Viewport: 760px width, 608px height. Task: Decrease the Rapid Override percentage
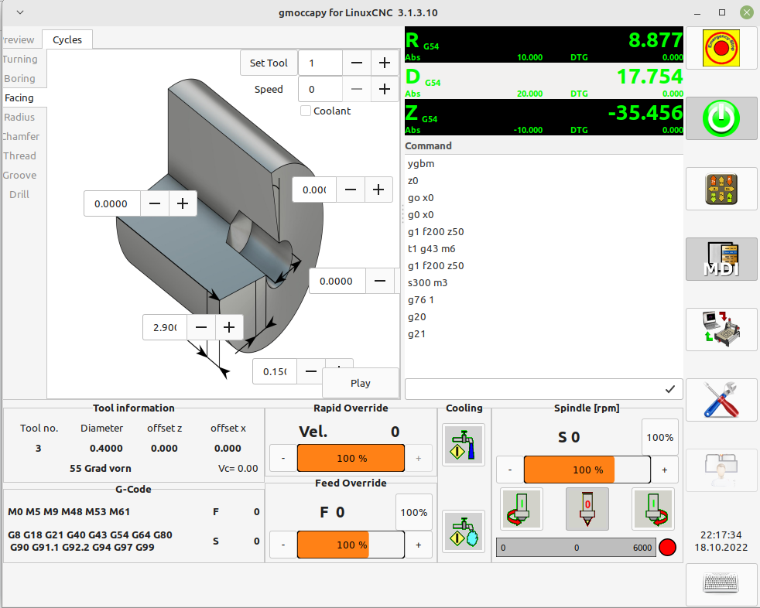click(x=283, y=458)
